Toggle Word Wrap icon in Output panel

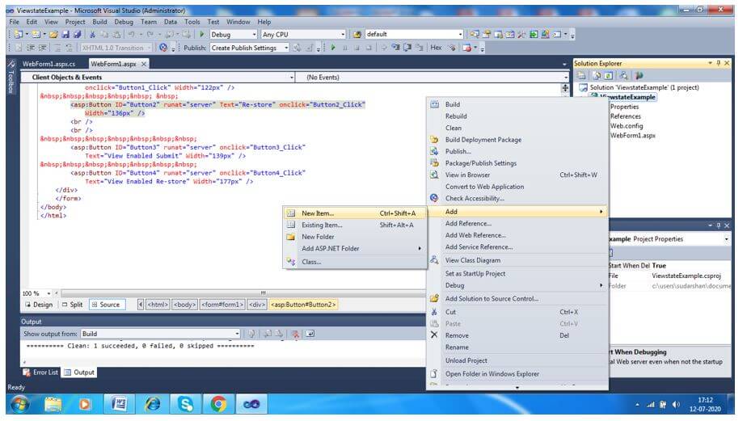[310, 334]
